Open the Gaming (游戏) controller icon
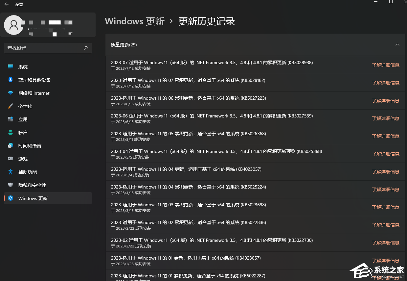The height and width of the screenshot is (281, 407). pos(11,159)
